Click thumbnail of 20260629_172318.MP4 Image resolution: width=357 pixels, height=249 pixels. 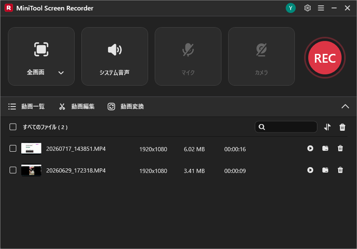point(31,170)
